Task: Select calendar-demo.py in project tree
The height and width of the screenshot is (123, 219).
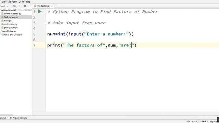Action: [x=13, y=14]
